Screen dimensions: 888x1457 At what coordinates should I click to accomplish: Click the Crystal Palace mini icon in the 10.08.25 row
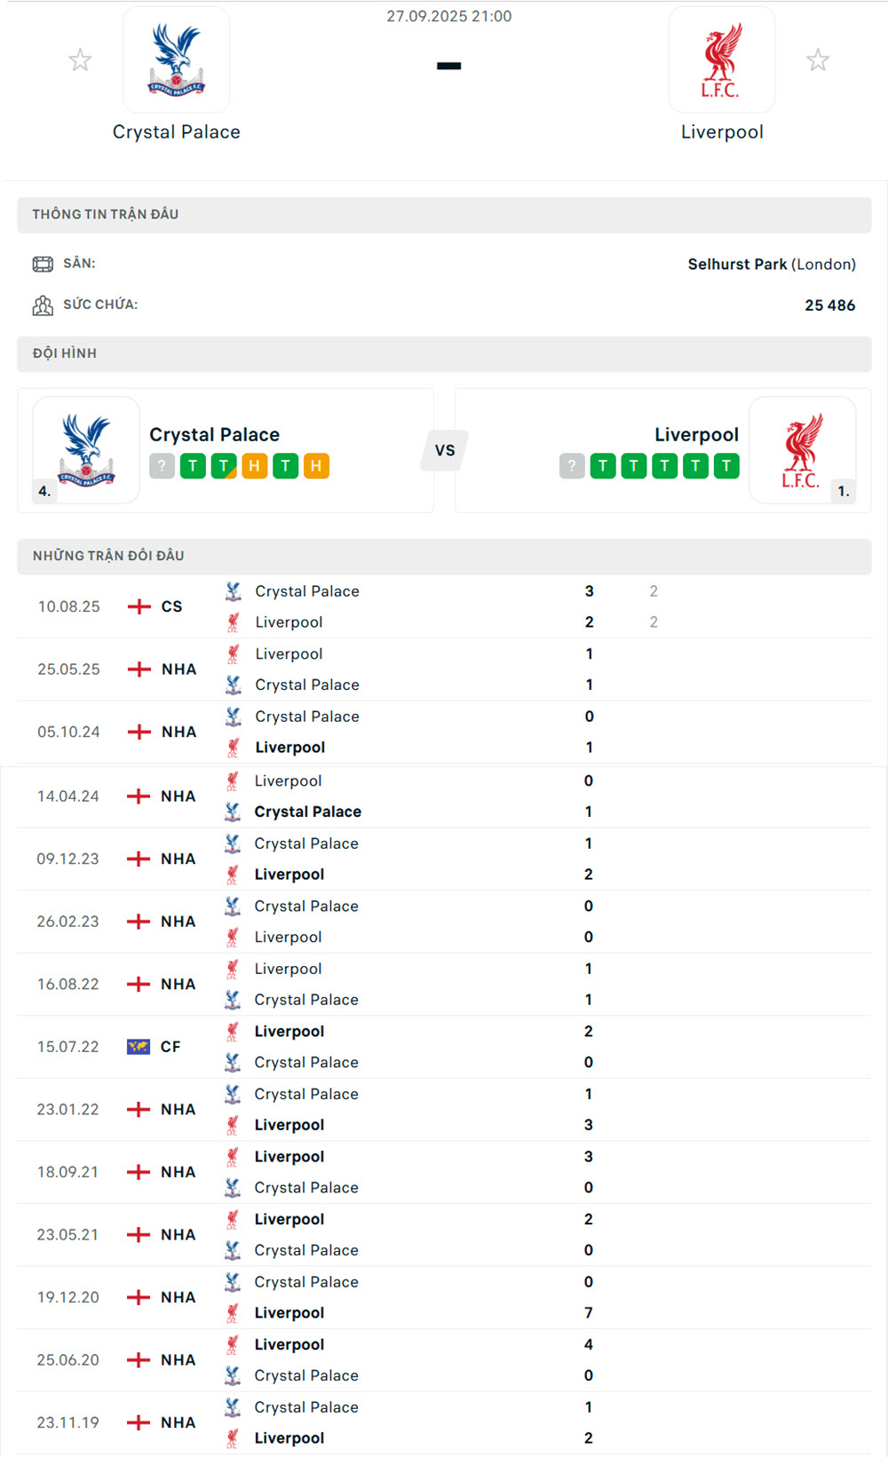233,591
